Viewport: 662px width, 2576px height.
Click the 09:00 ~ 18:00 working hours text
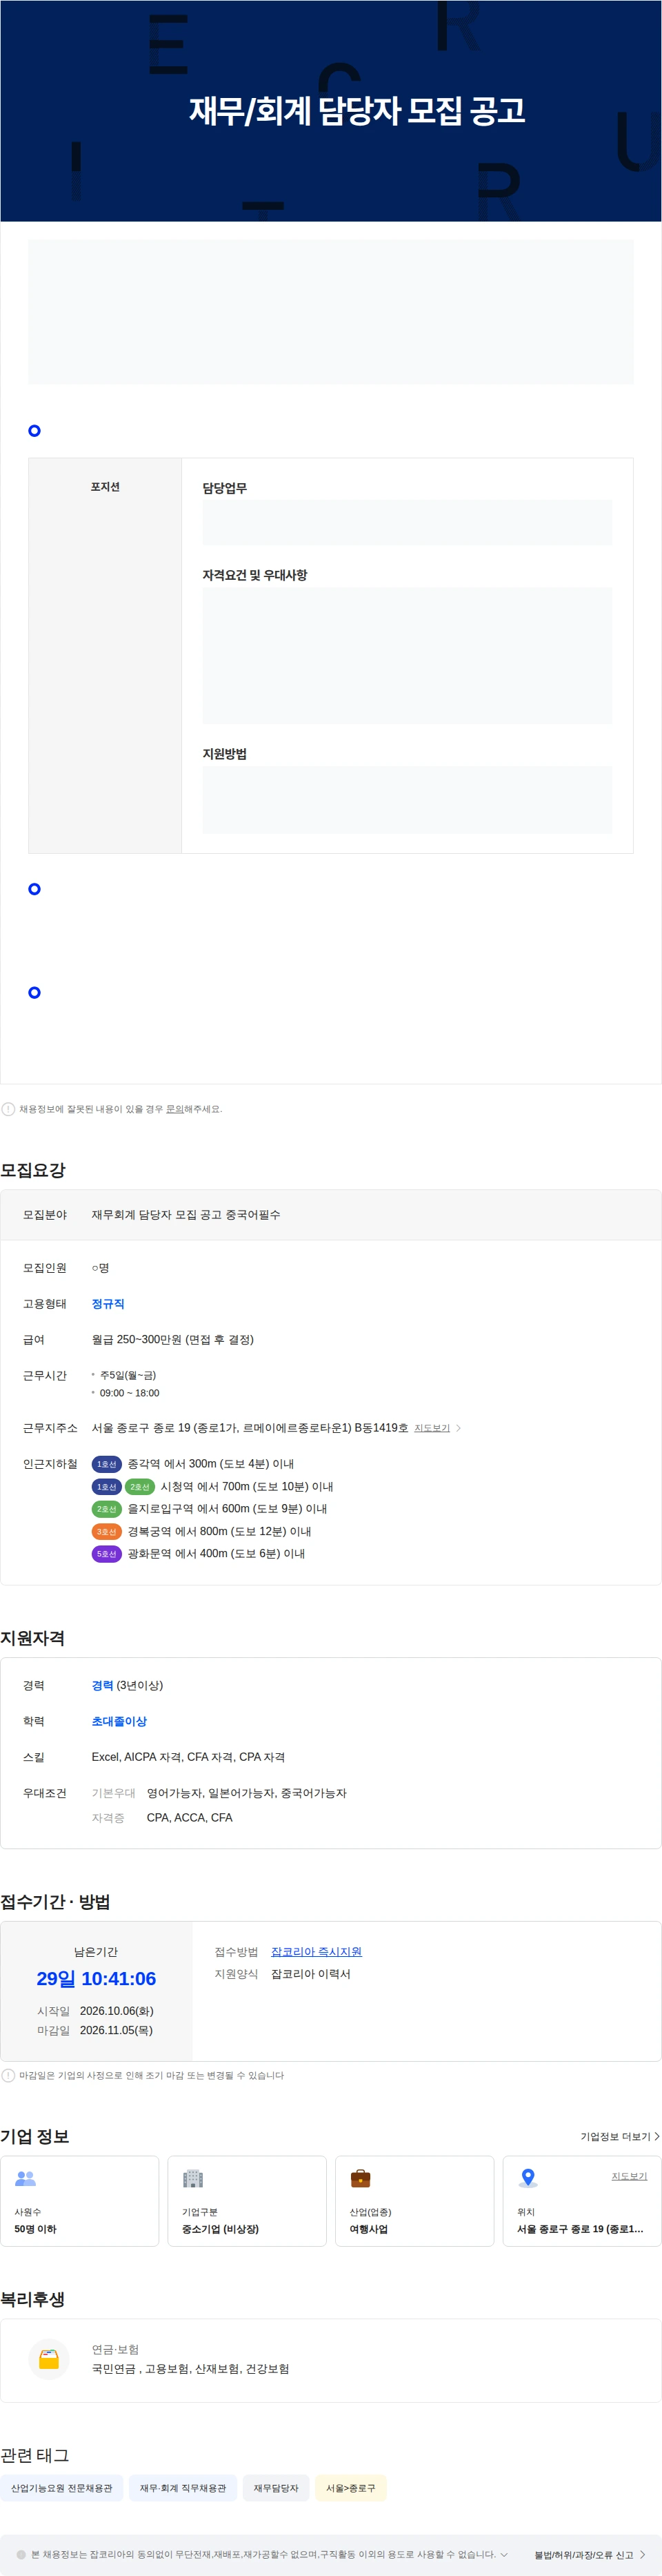click(129, 1393)
